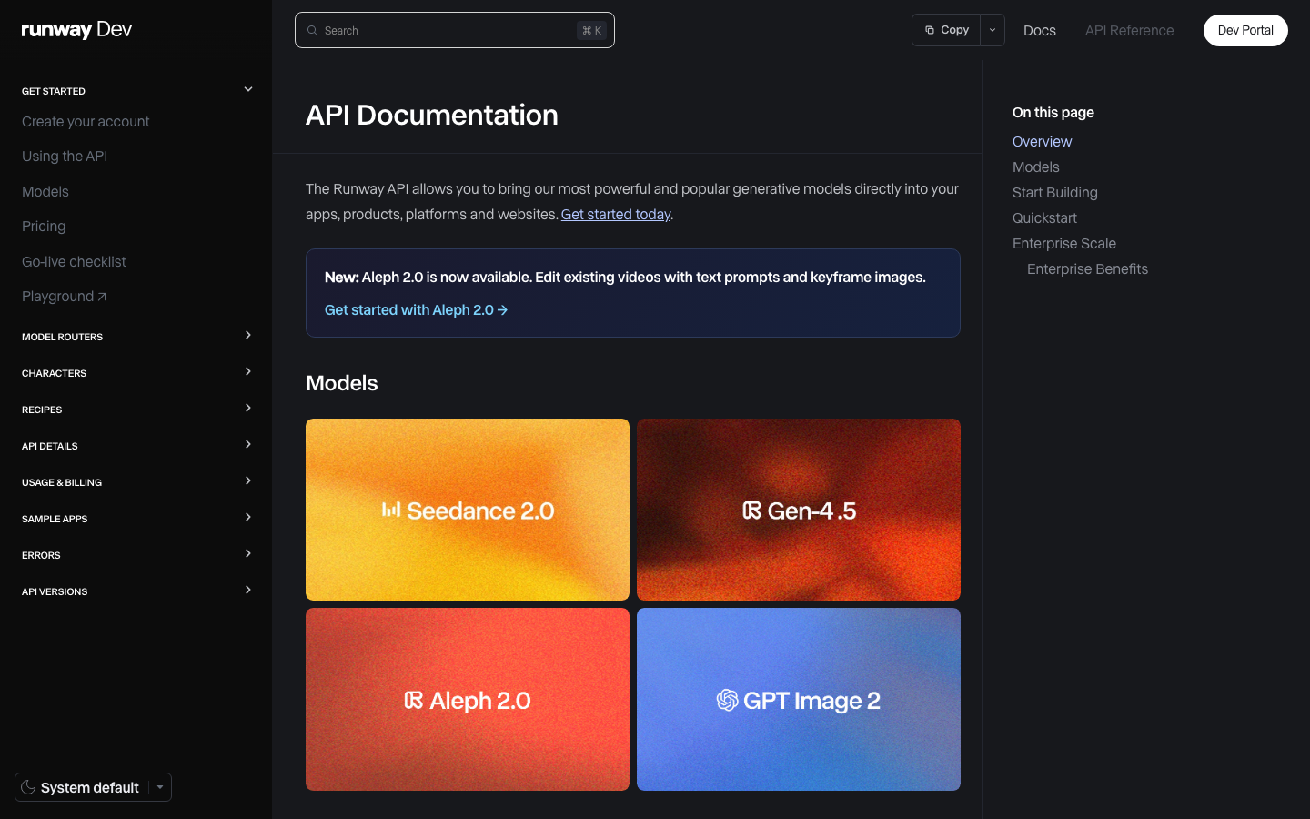Open the Copy options dropdown arrow

click(x=993, y=30)
